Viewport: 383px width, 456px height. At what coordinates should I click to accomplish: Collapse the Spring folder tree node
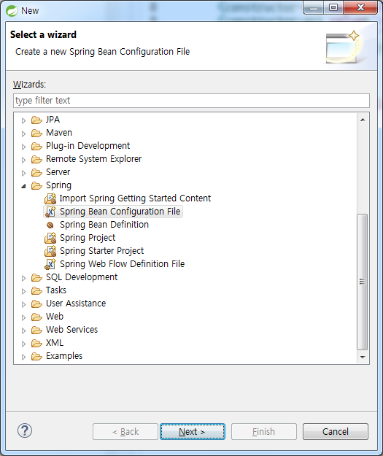[23, 186]
